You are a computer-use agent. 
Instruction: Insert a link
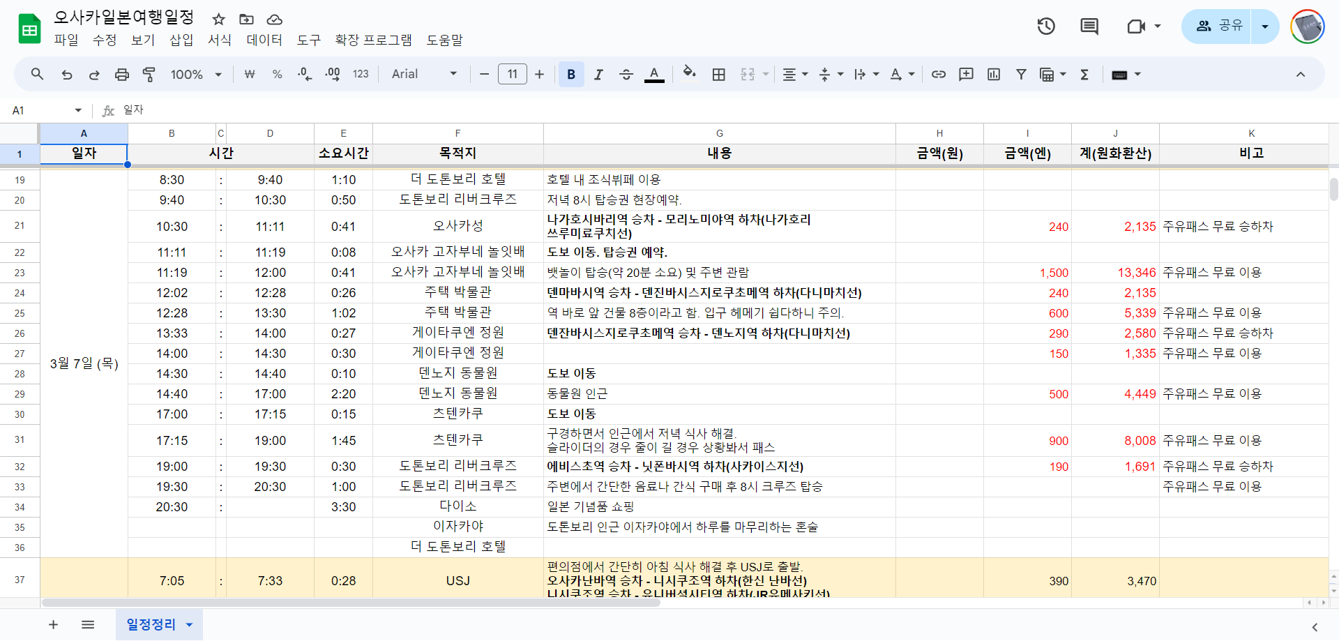(939, 74)
